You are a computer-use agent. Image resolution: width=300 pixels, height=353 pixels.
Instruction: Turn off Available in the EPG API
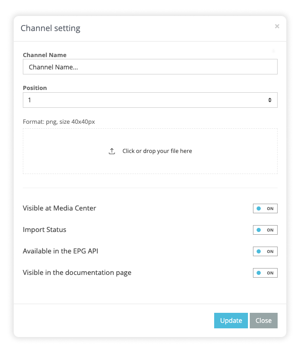coord(265,252)
